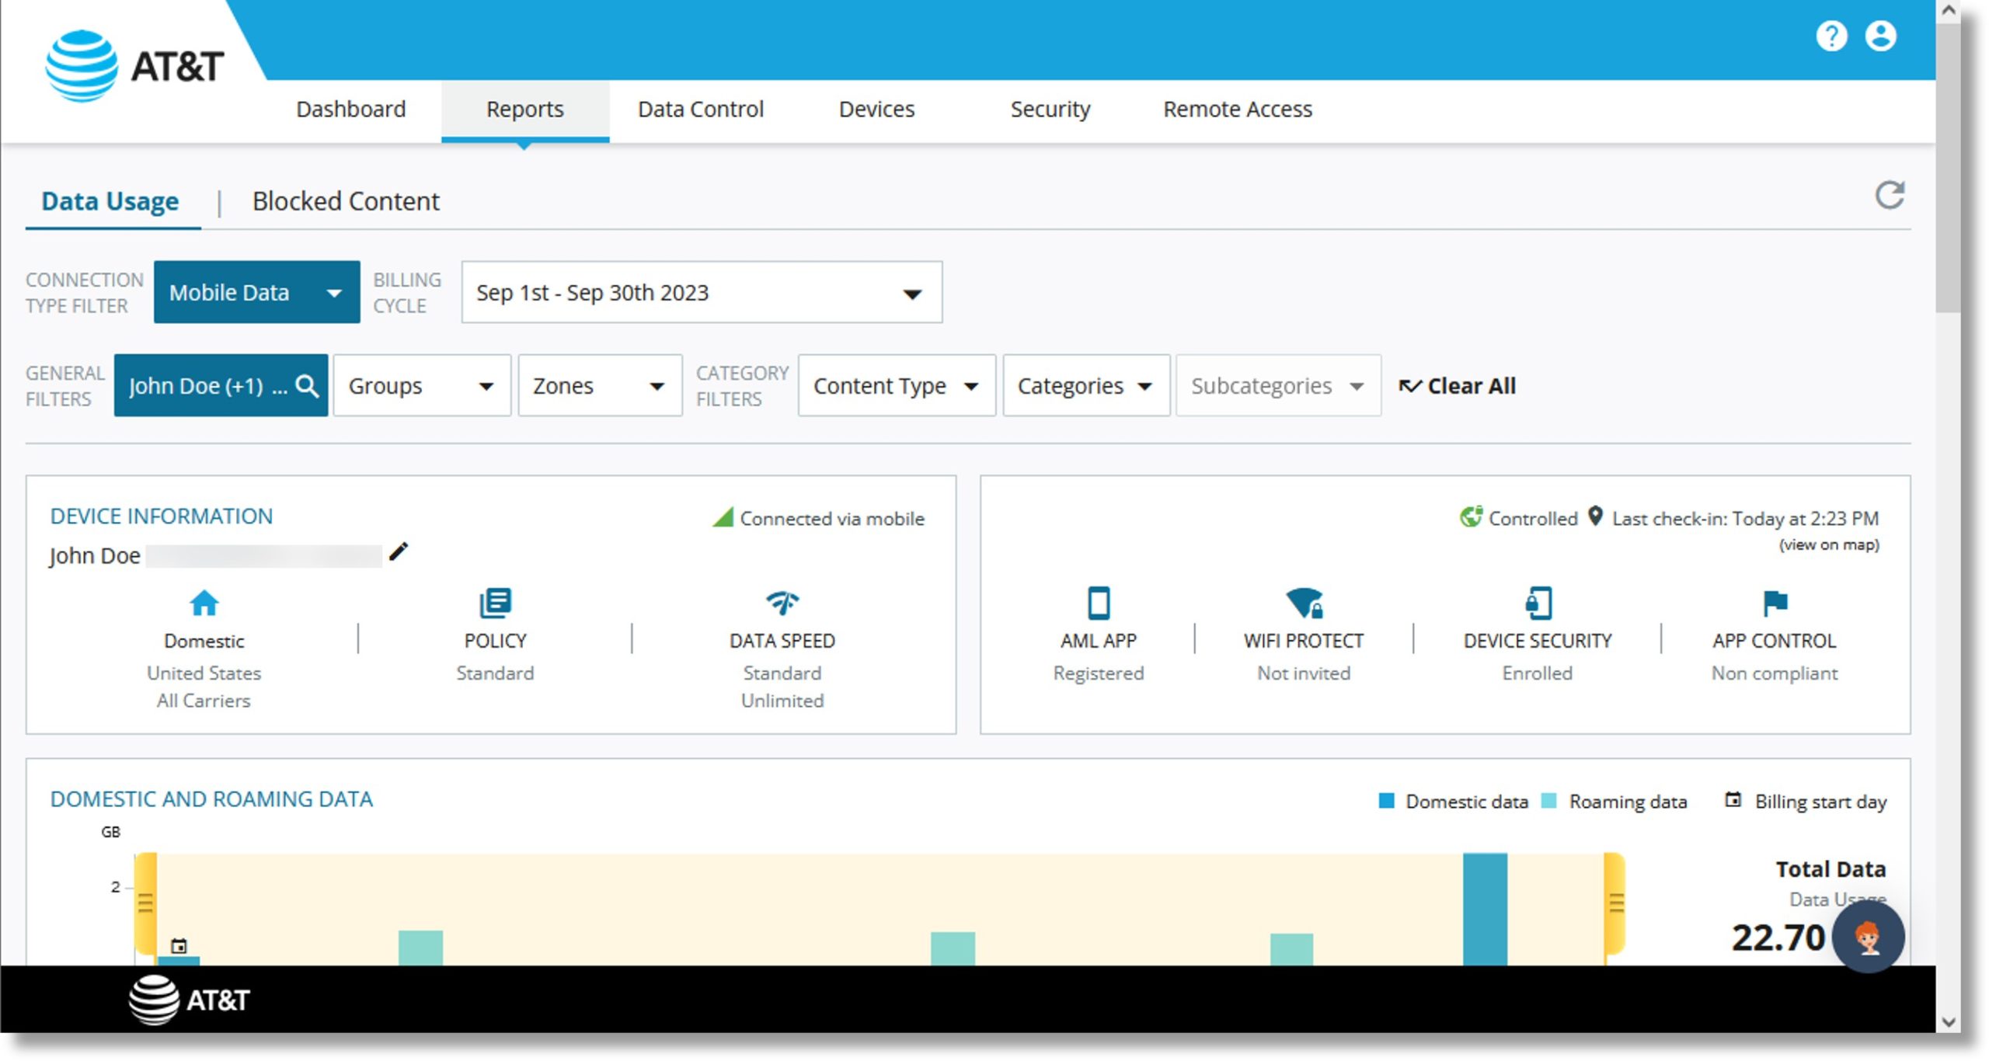Open the Remote Access tab
1989x1061 pixels.
tap(1237, 110)
